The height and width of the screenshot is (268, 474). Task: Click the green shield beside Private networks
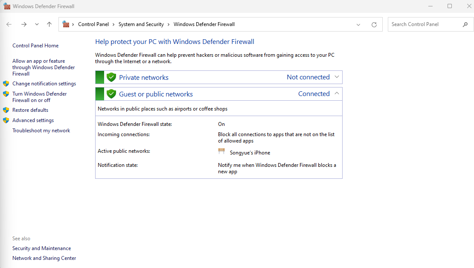(x=111, y=77)
